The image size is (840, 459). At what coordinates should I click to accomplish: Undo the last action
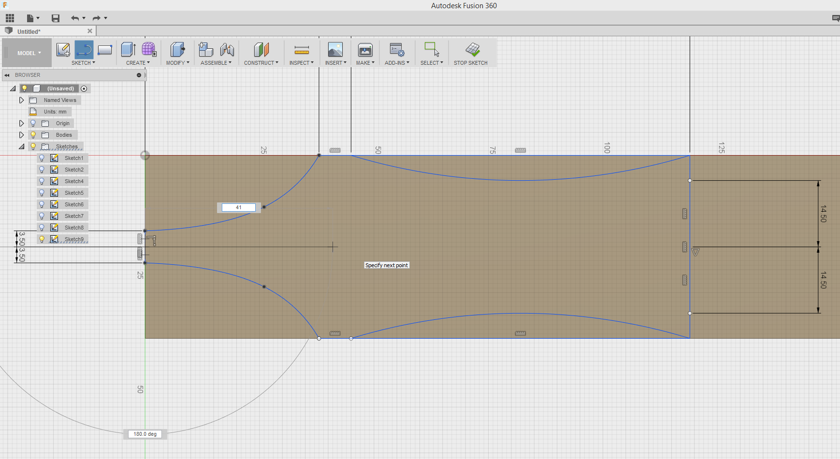74,18
